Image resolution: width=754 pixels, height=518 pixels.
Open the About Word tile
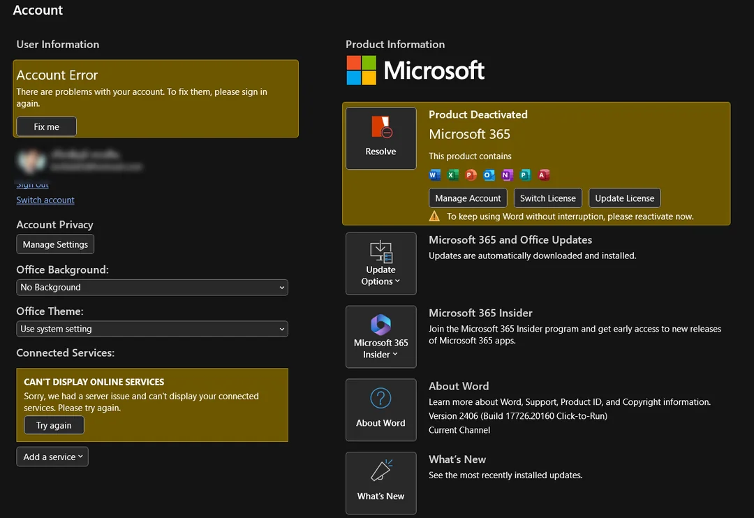(x=381, y=410)
